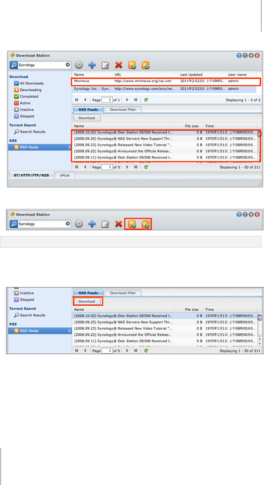The height and width of the screenshot is (485, 264).
Task: Click Synology search input in middle toolbar screenshot
Action: [42, 224]
